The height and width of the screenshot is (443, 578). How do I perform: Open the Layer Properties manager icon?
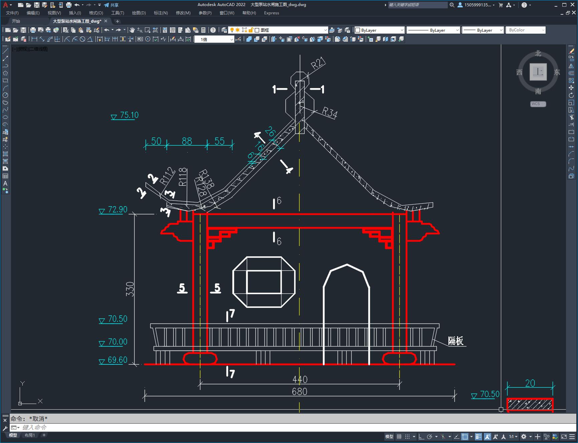(224, 30)
